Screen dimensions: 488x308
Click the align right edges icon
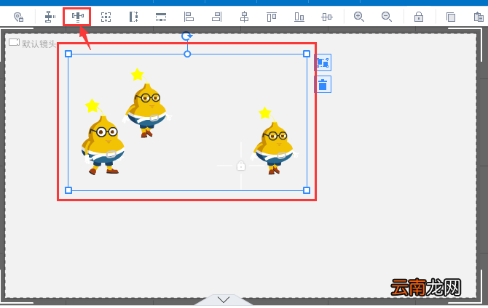(216, 17)
